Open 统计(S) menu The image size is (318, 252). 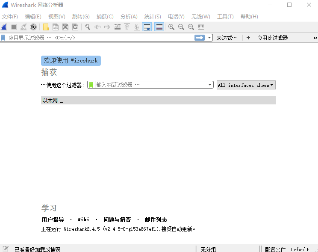pyautogui.click(x=153, y=16)
